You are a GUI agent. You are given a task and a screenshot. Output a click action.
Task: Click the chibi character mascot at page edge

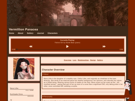[x=128, y=89]
